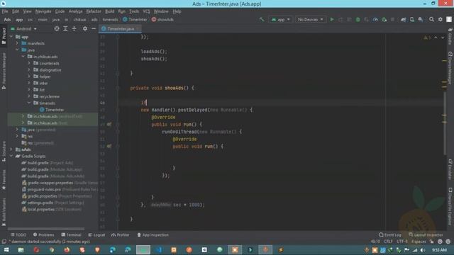Collapse the app module tree node

pyautogui.click(x=11, y=37)
